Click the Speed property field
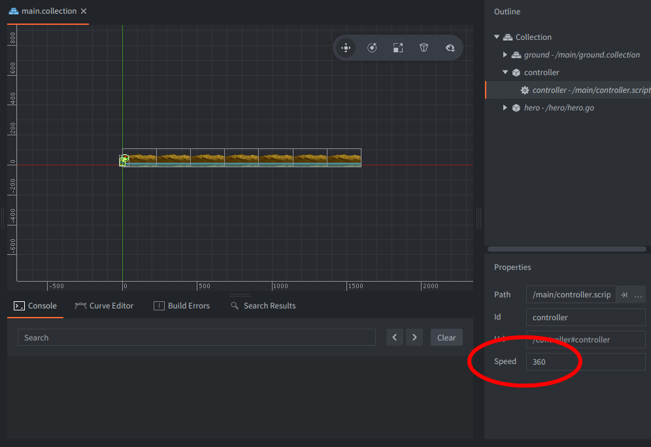 pyautogui.click(x=585, y=361)
